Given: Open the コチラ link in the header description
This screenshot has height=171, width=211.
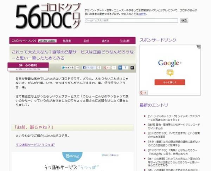Looking at the screenshot, I should tap(142, 14).
